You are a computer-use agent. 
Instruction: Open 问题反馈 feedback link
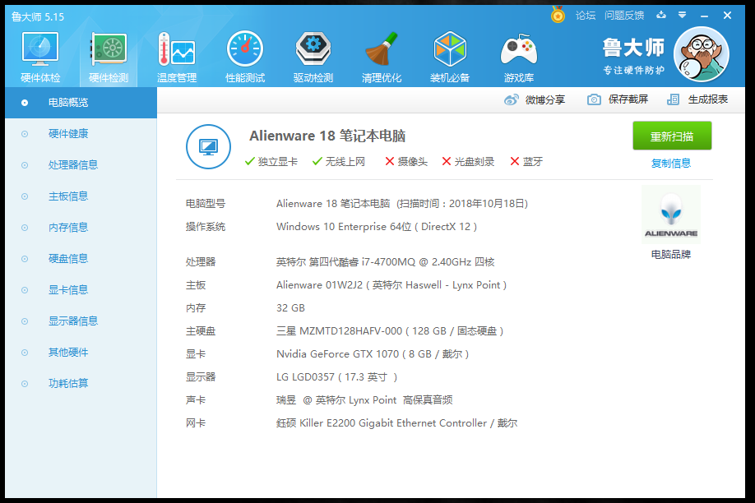pyautogui.click(x=624, y=16)
